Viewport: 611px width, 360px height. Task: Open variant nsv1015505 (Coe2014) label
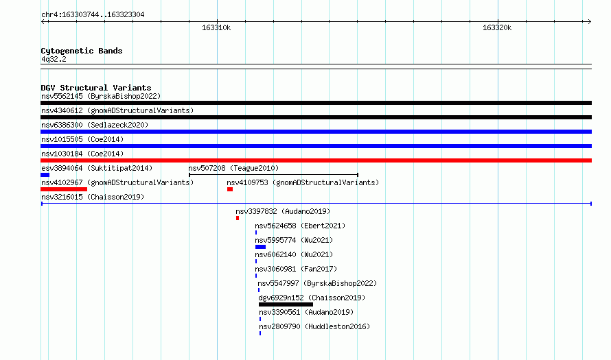coord(82,140)
